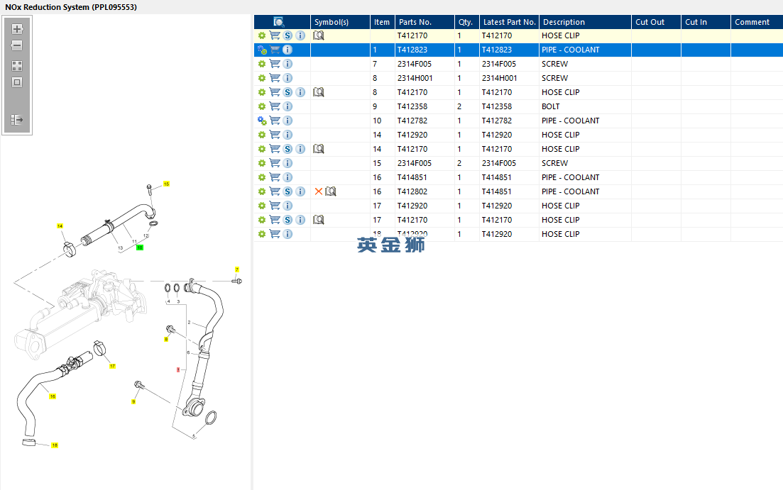Click S icon for item 14 T412170
This screenshot has height=490, width=783.
click(x=288, y=149)
